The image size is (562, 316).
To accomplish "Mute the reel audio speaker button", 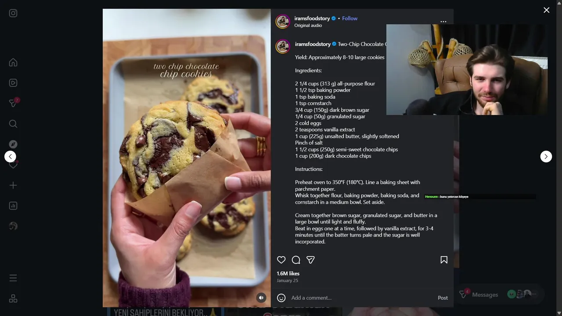I will coord(261,298).
